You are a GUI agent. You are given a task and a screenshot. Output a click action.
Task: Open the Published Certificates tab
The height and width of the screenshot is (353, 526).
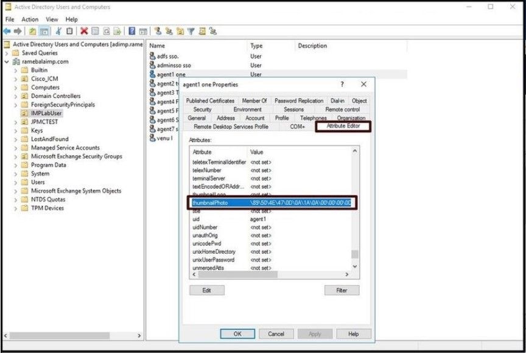tap(210, 100)
